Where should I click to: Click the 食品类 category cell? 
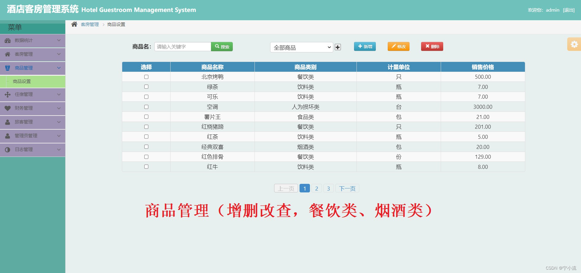click(306, 117)
